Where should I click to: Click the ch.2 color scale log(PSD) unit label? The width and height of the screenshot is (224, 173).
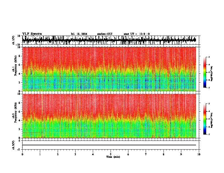[x=212, y=120]
